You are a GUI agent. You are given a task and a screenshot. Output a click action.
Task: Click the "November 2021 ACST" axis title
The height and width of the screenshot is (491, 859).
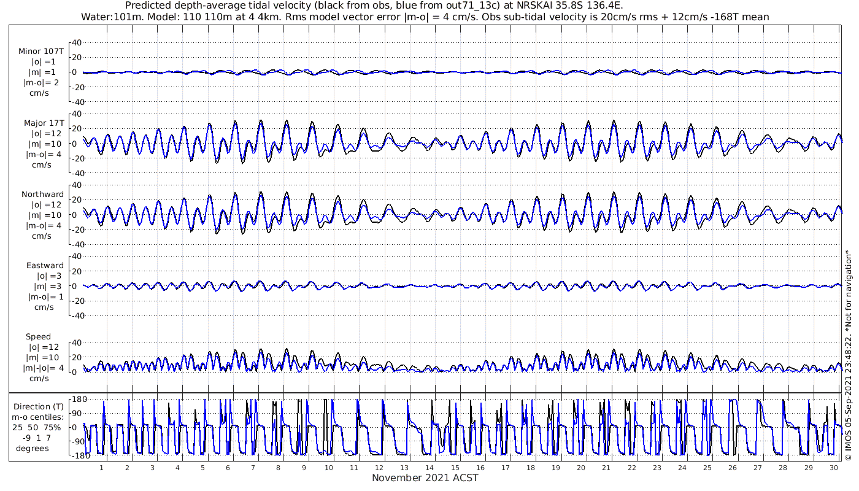click(425, 477)
